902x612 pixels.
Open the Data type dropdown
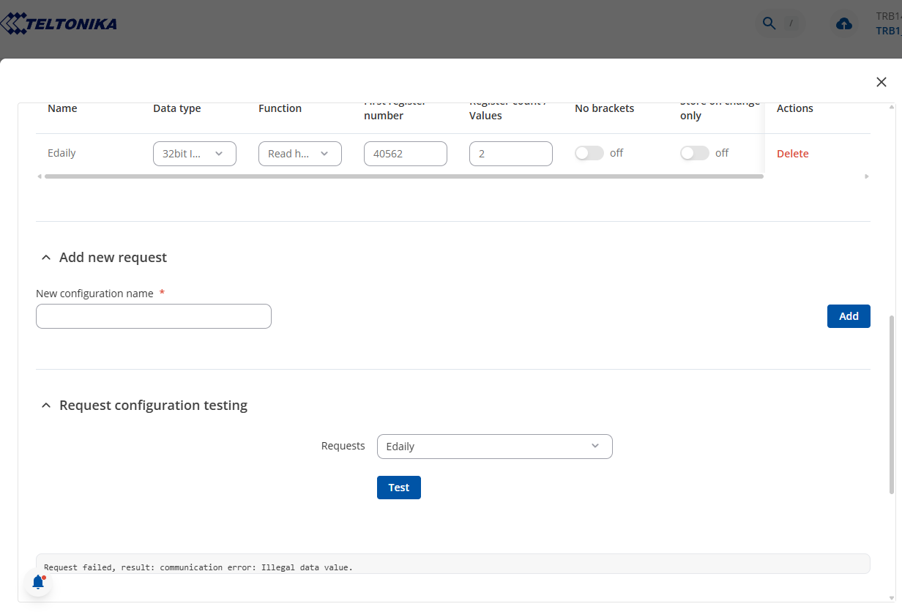point(195,154)
